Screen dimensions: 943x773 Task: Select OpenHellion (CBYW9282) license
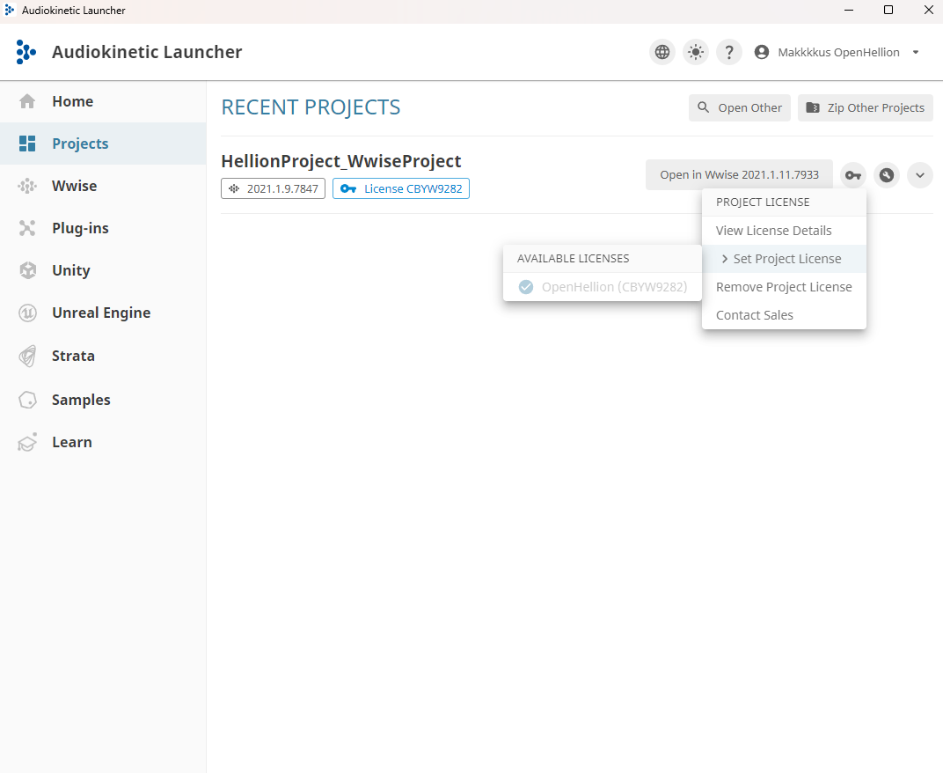click(602, 287)
